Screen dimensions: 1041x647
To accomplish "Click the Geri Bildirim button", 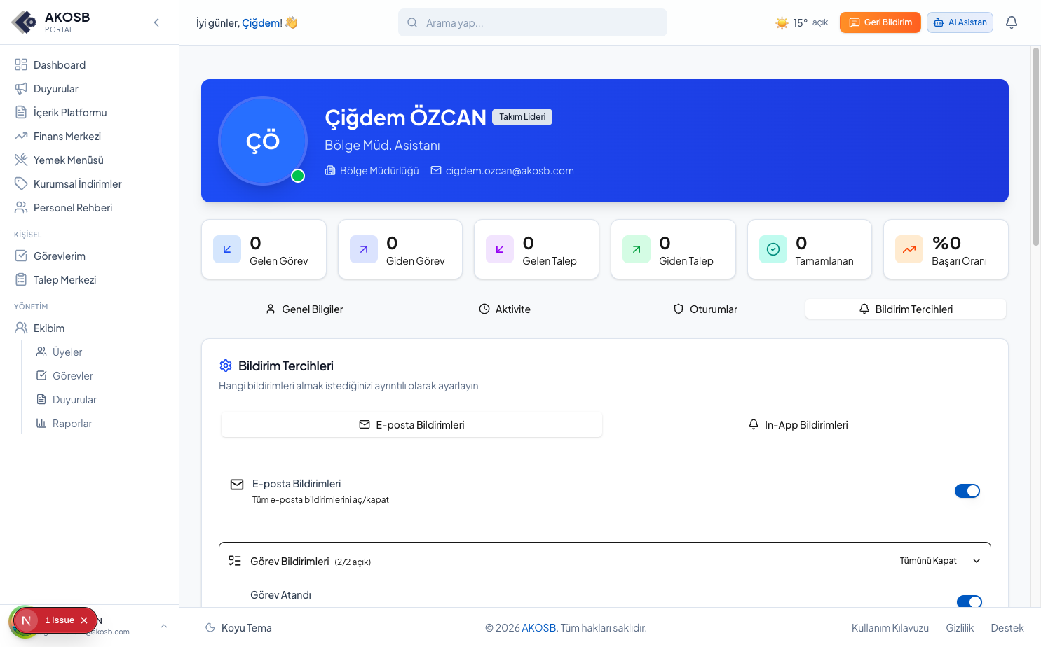I will (x=880, y=22).
